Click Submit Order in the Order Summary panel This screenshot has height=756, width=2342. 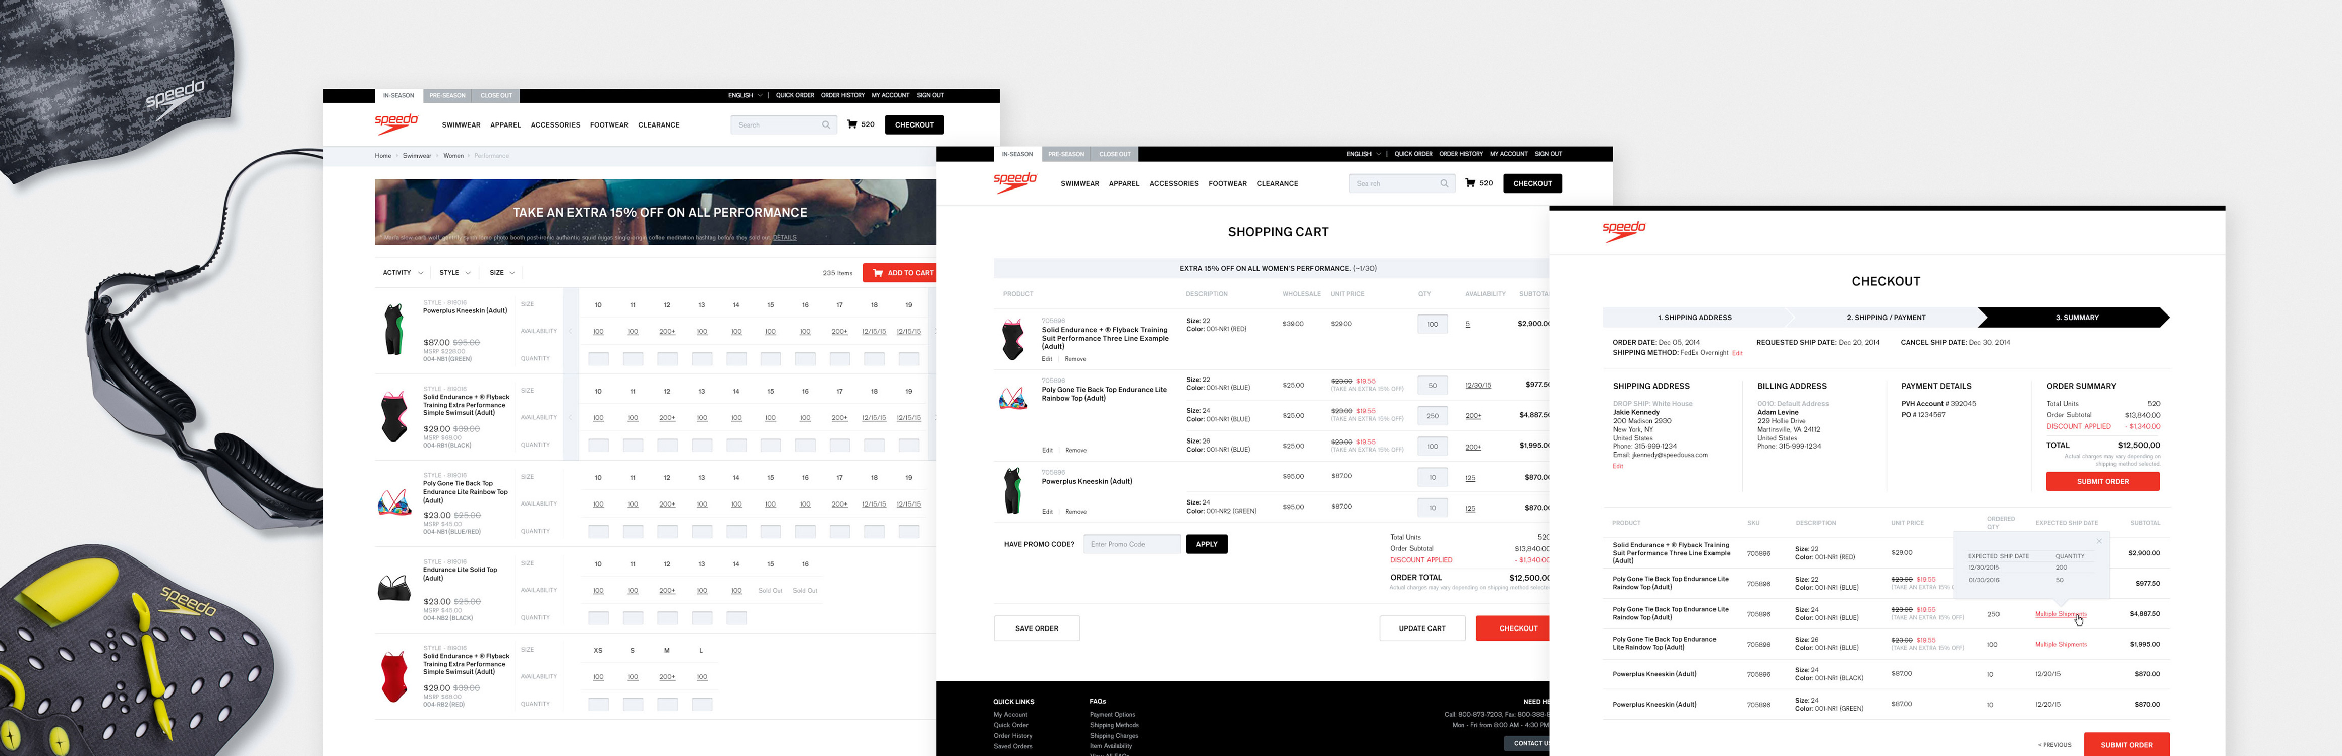click(2103, 482)
